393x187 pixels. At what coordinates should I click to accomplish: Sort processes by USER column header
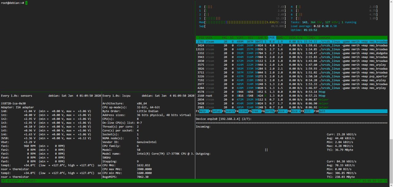[x=209, y=38]
